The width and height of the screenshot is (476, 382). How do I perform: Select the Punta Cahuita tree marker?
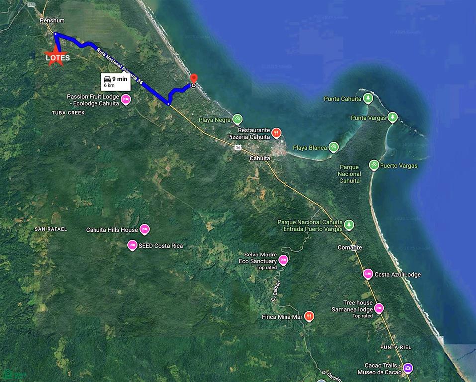(x=368, y=98)
